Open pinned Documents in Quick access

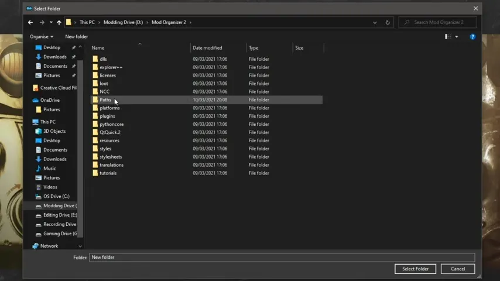point(55,66)
